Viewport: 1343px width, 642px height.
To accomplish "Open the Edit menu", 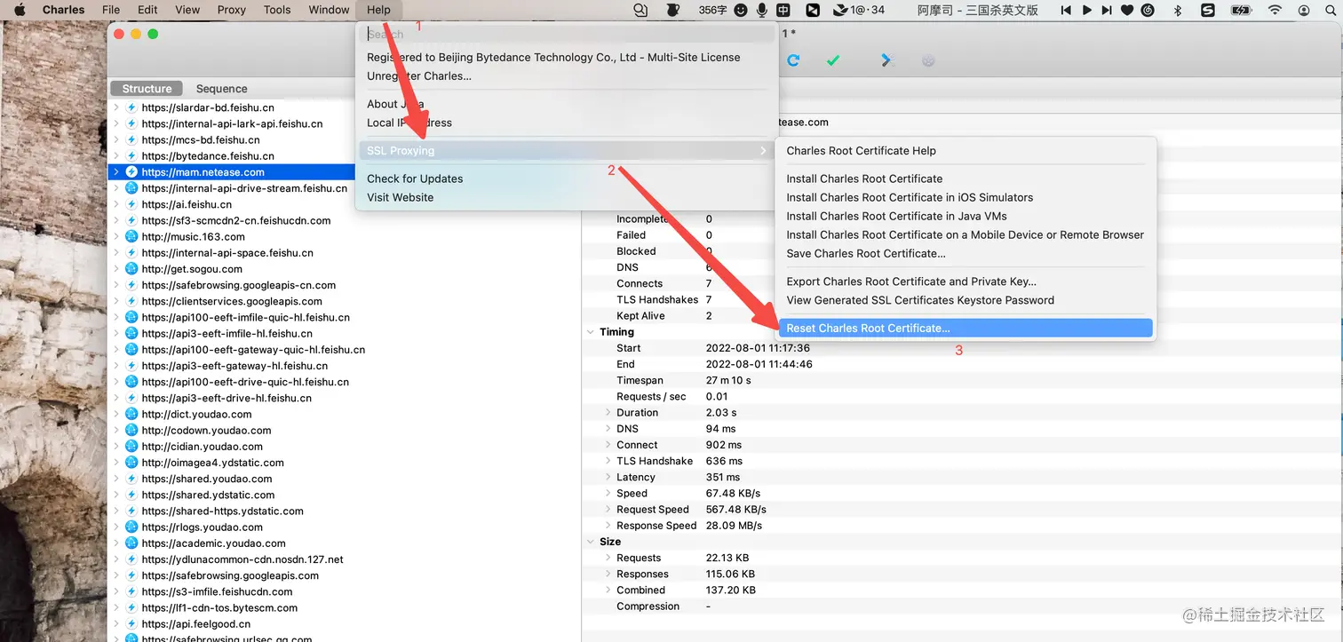I will point(147,10).
